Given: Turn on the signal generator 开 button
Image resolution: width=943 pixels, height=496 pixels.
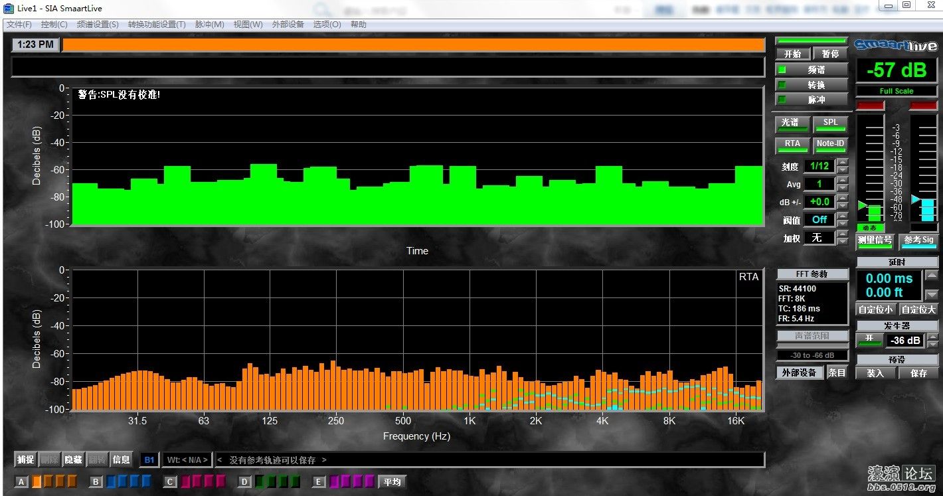Looking at the screenshot, I should 869,340.
